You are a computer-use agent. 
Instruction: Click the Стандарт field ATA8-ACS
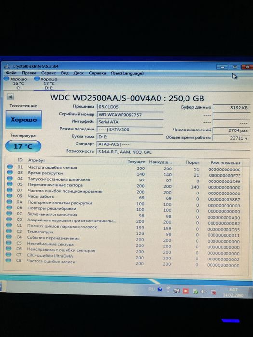click(173, 144)
